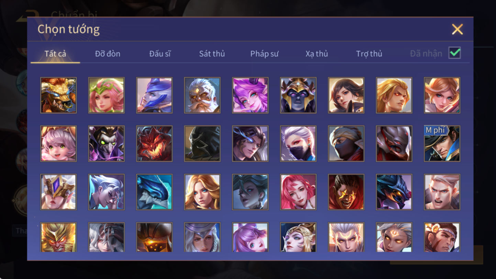Switch to the 'Pháp sư' tab
This screenshot has height=279, width=496.
(x=264, y=54)
